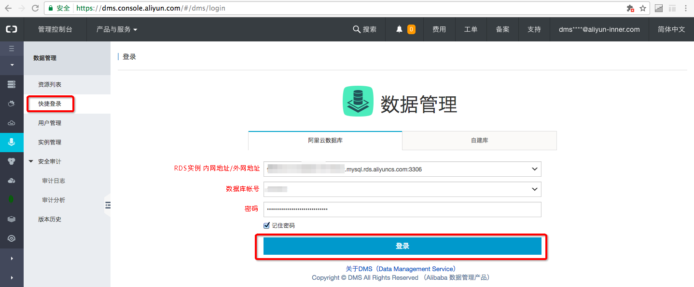The height and width of the screenshot is (287, 694).
Task: Open the green icon in the left rail
Action: [x=12, y=199]
